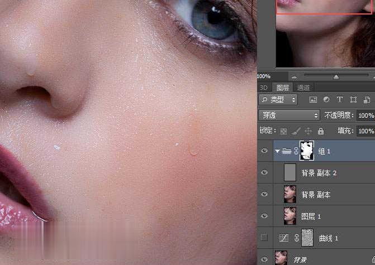Switch to the 3D tab

(264, 88)
